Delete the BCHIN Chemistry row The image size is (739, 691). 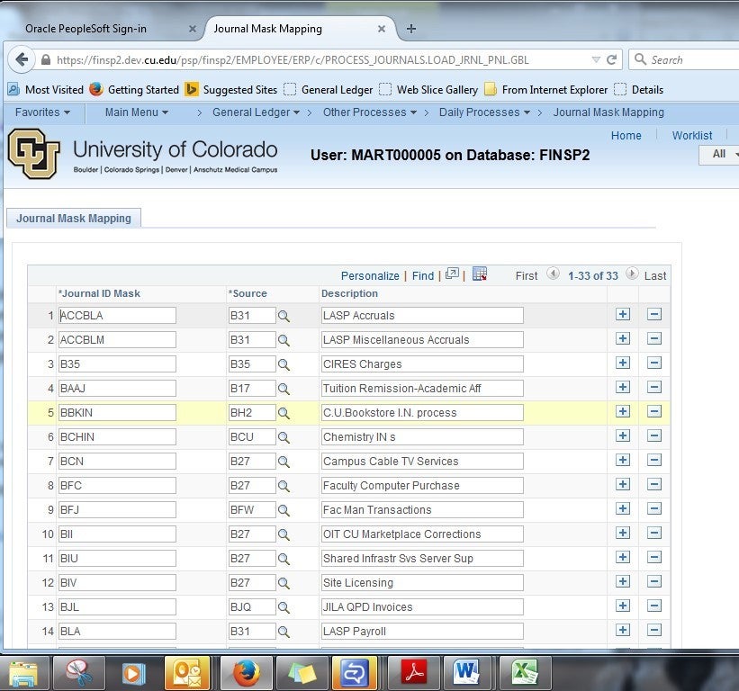point(654,435)
